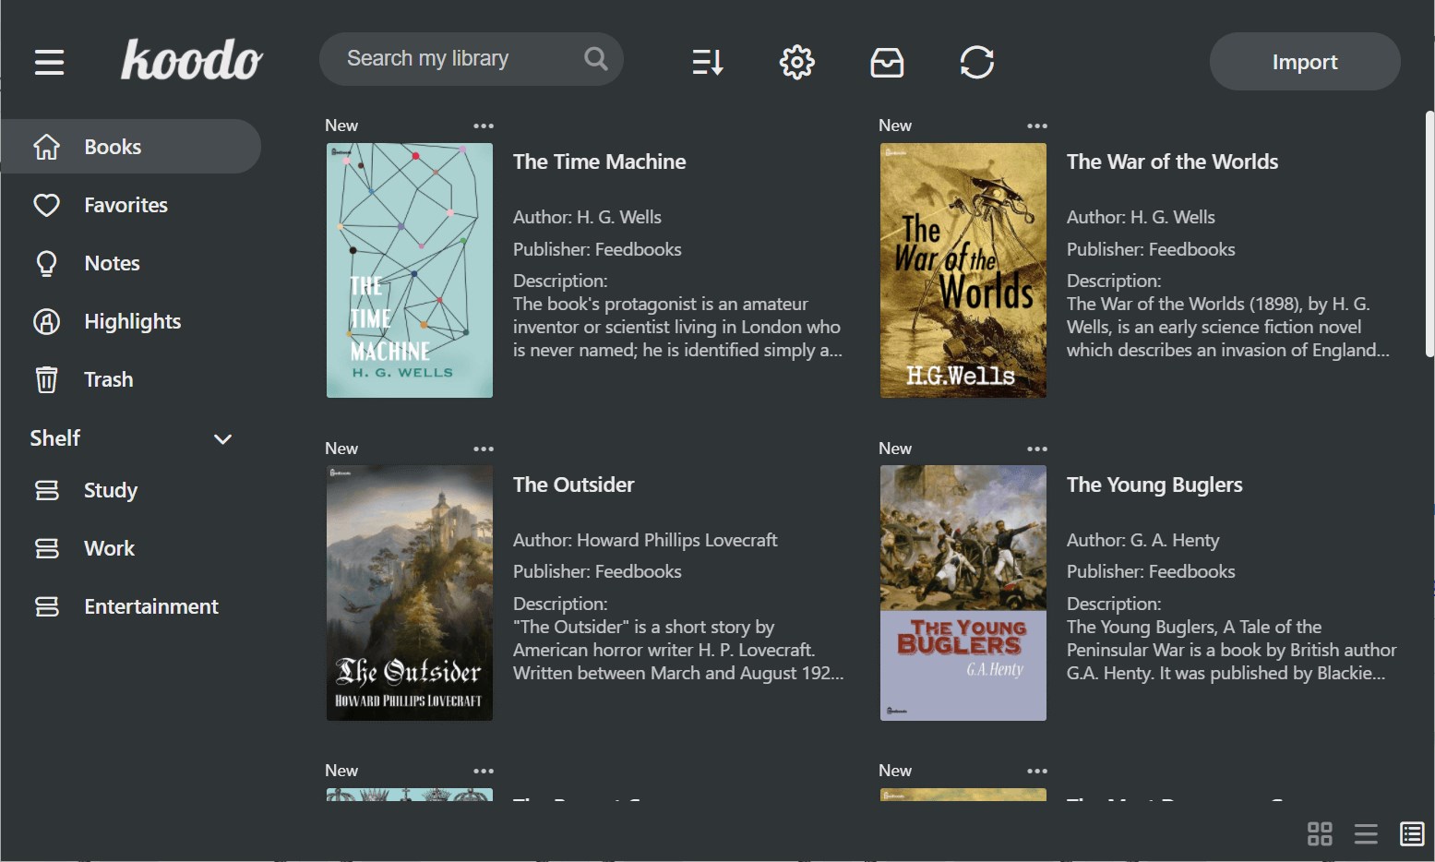
Task: Click the backup and restore icon
Action: (x=887, y=62)
